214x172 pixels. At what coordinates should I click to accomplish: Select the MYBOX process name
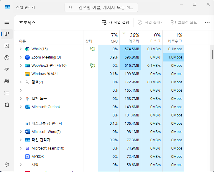coord(38,157)
